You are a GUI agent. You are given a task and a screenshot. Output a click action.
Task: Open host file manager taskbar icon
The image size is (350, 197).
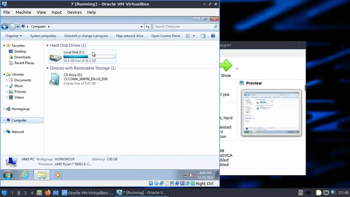[39, 193]
